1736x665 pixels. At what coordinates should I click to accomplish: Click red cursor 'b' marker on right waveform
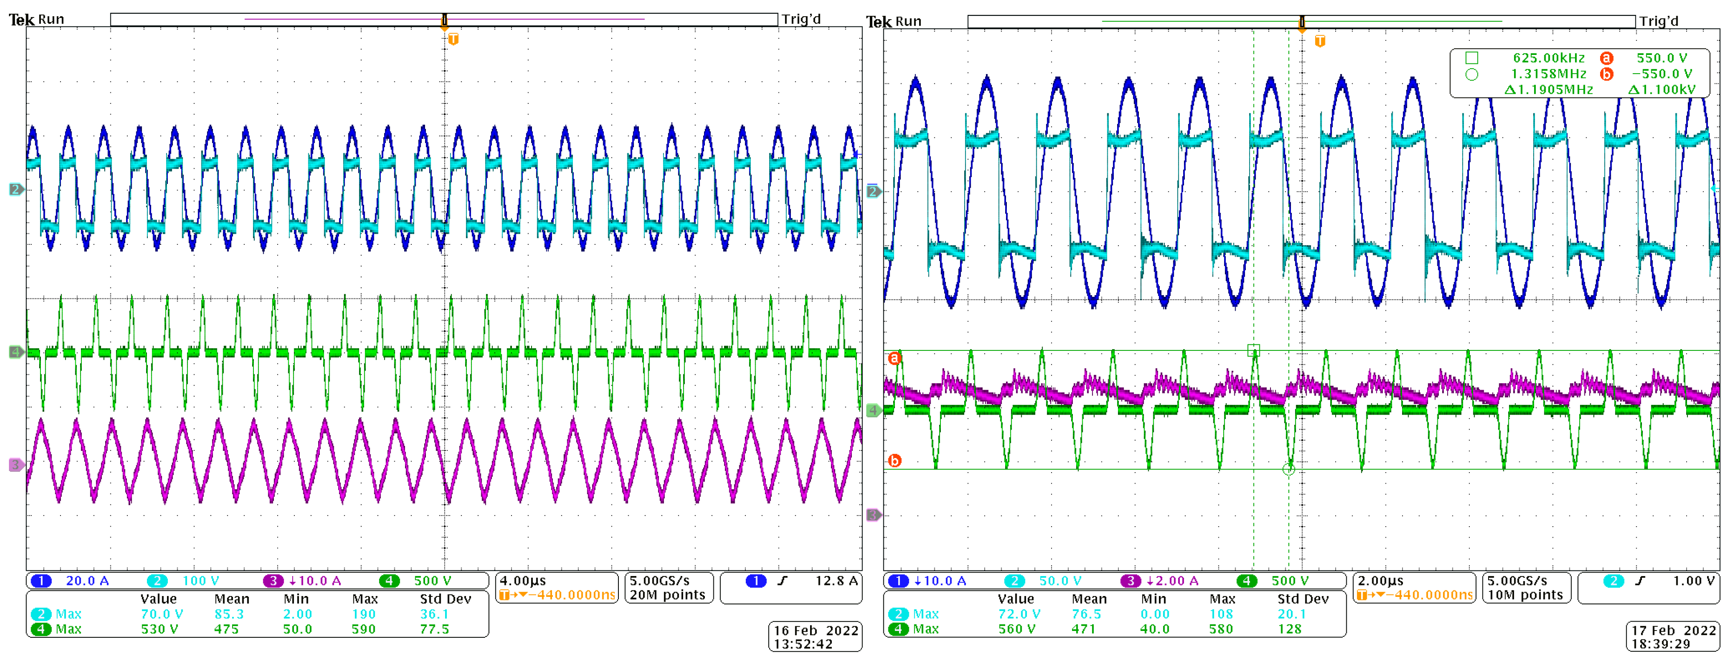[x=894, y=461]
